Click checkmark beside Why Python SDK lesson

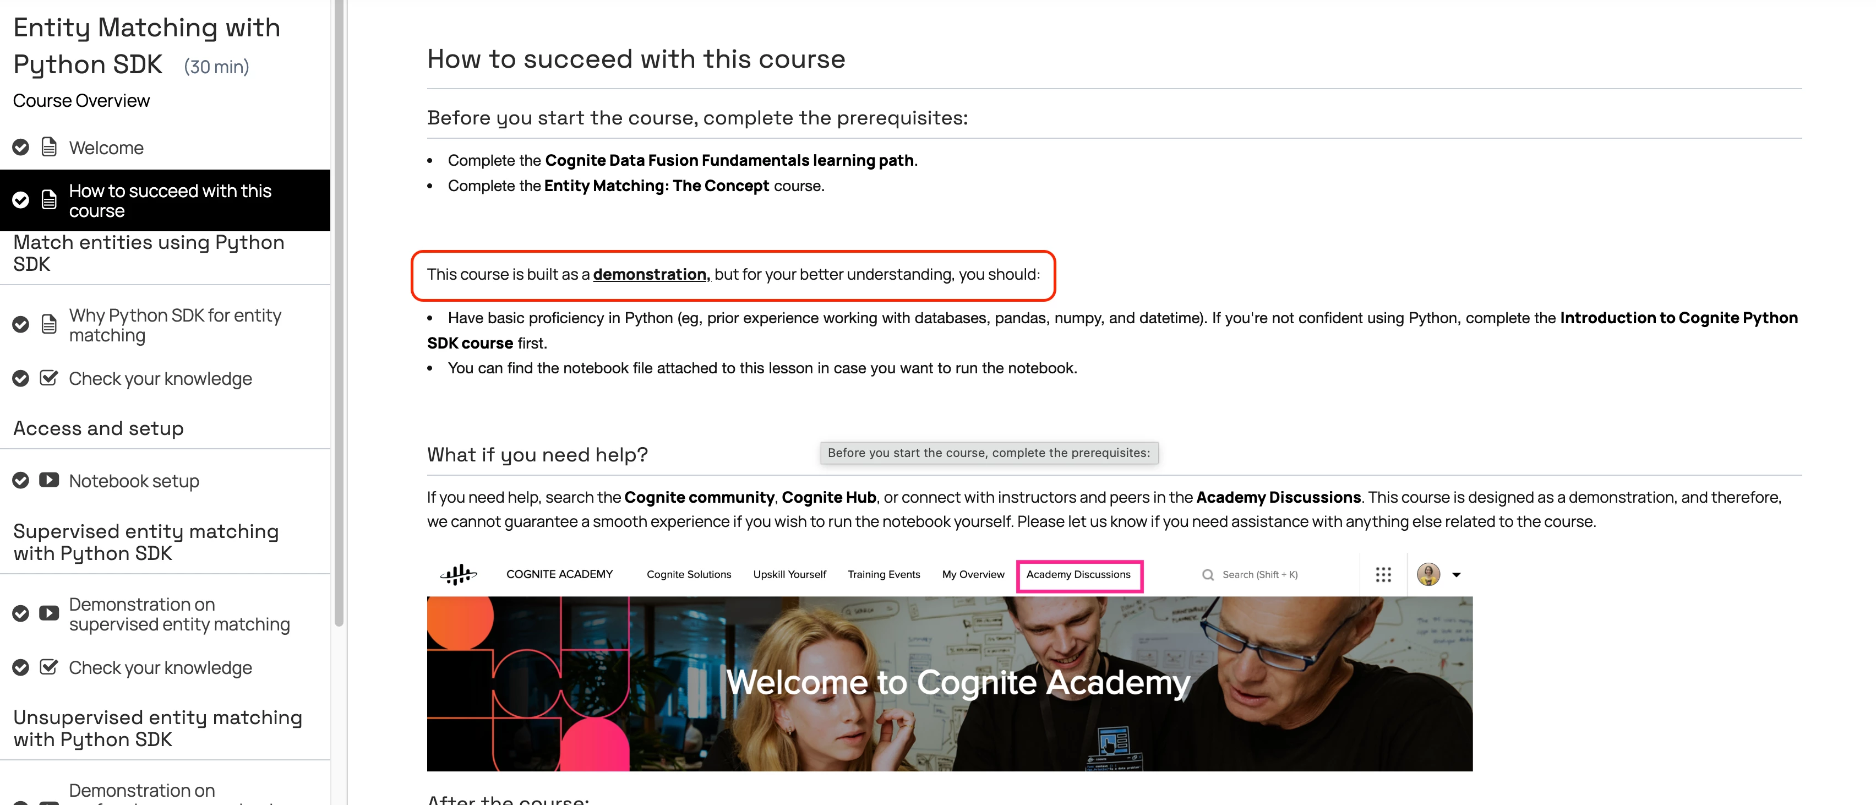click(20, 325)
